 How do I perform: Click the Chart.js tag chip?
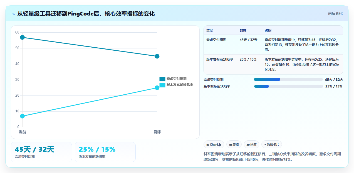214,144
